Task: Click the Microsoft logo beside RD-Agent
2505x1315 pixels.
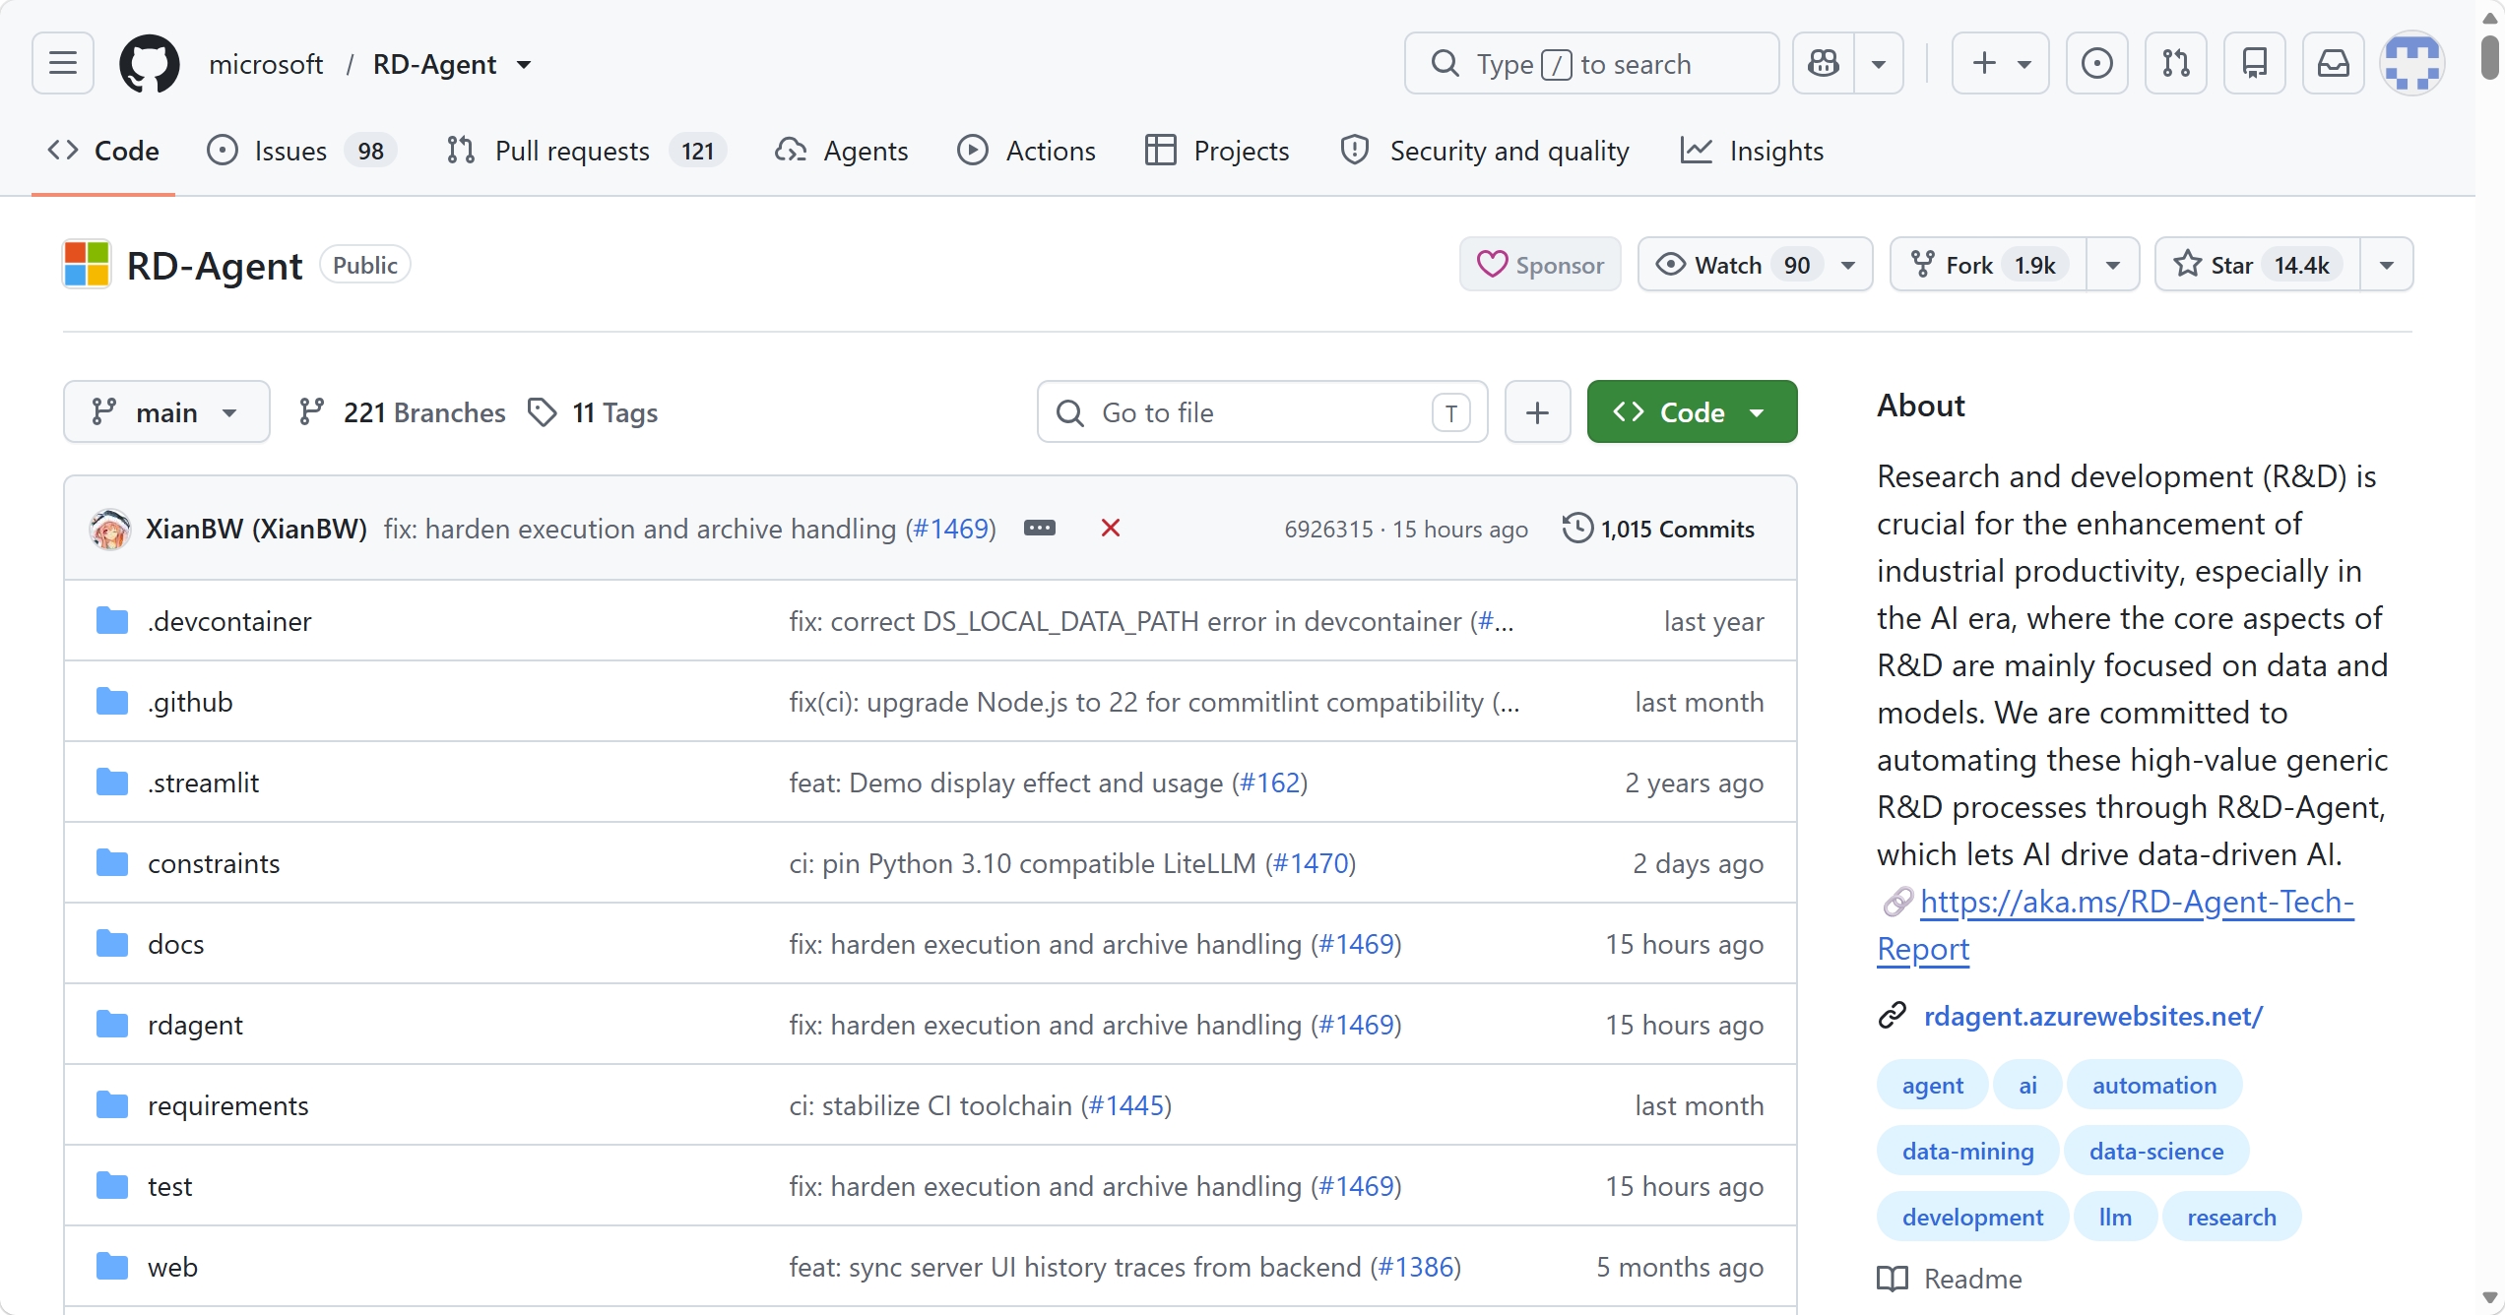Action: [x=87, y=265]
